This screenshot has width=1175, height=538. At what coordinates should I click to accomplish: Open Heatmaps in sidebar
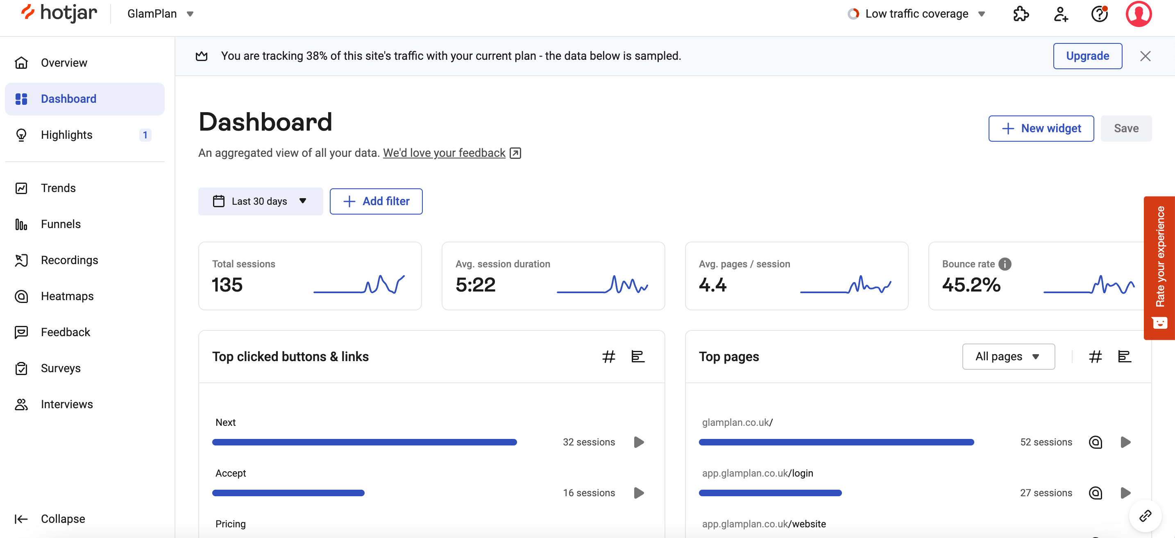coord(85,296)
